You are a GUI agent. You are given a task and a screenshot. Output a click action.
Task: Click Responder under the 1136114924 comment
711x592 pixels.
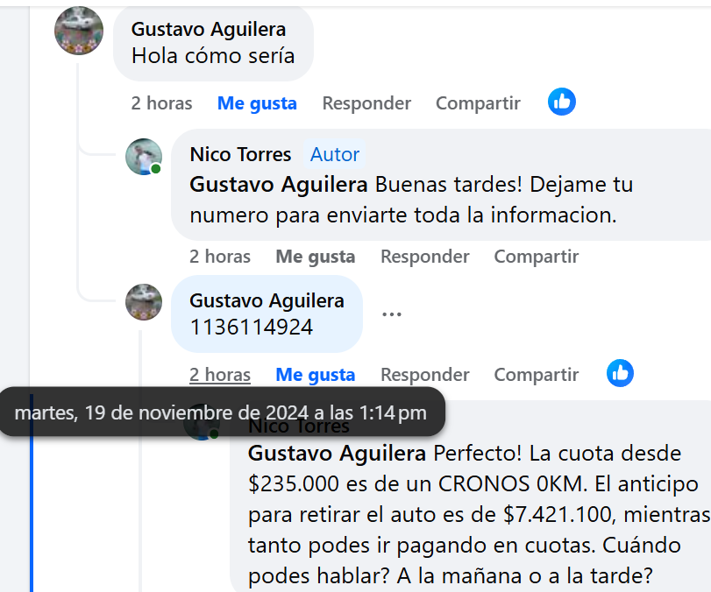(425, 375)
